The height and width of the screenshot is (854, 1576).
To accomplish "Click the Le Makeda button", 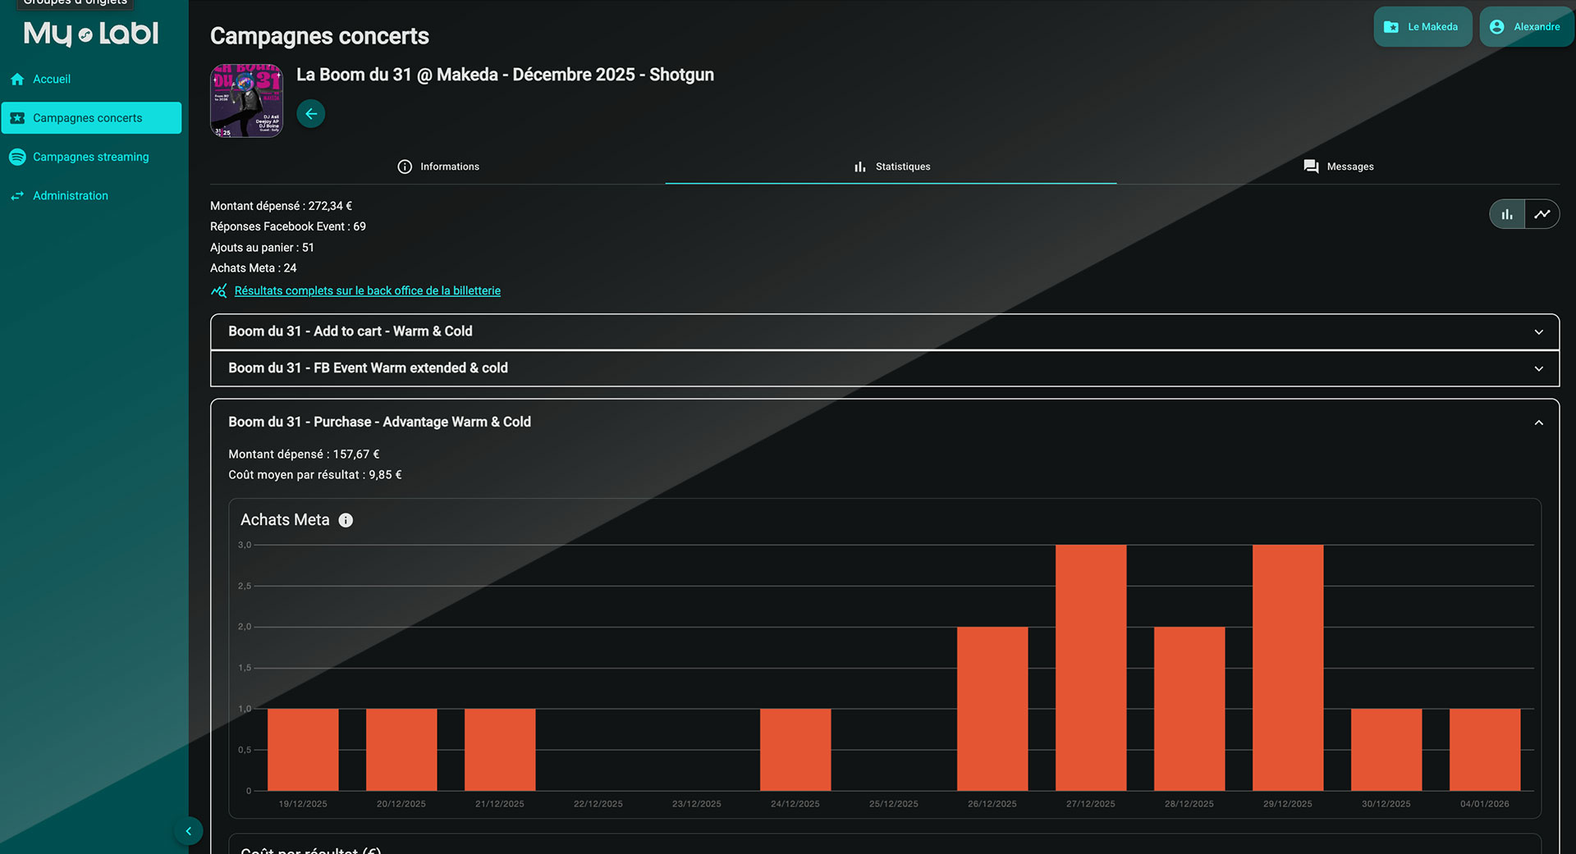I will pos(1422,27).
